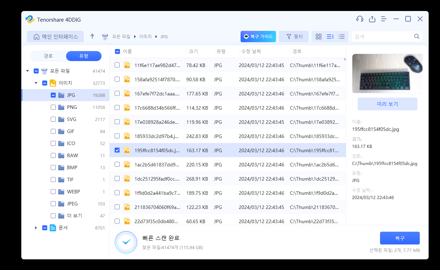Click 모든 파일 in breadcrumb
This screenshot has height=270, width=440.
[x=121, y=37]
